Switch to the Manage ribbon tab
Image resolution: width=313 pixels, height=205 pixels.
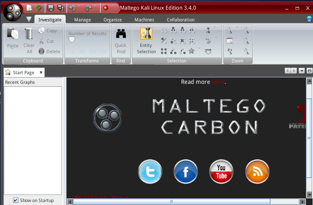[83, 20]
